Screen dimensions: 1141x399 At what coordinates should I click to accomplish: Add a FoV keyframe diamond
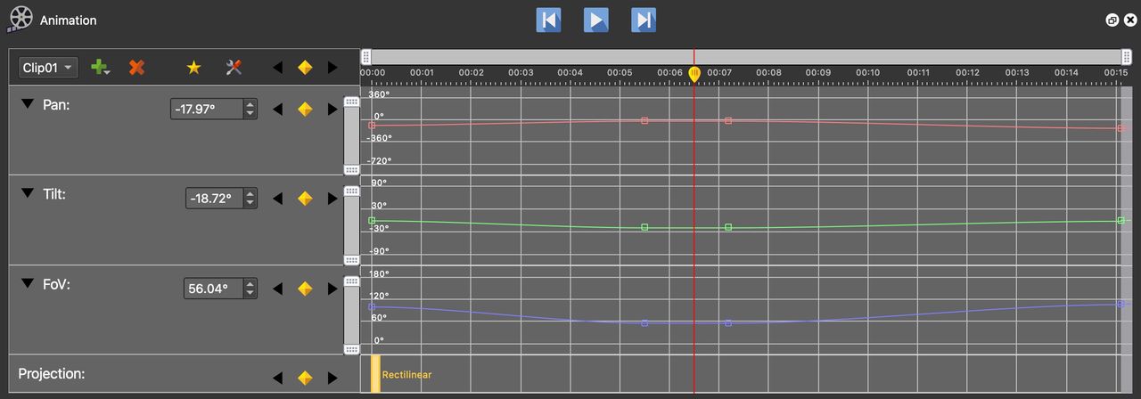(x=305, y=289)
